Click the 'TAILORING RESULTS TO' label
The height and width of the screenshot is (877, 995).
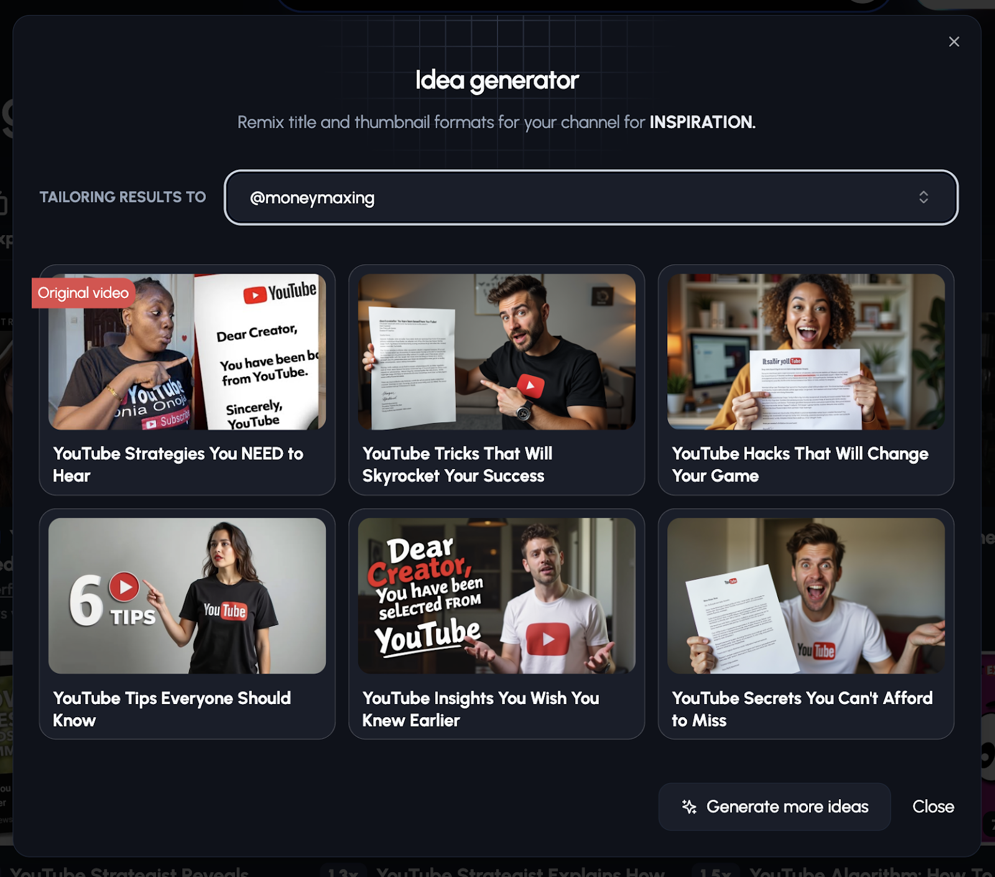coord(123,197)
